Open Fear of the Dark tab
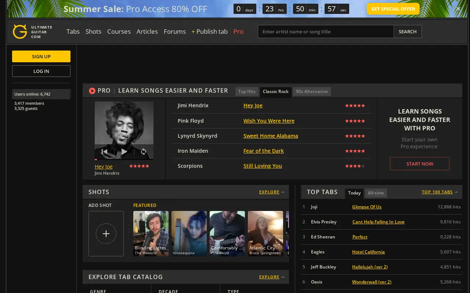 (264, 151)
